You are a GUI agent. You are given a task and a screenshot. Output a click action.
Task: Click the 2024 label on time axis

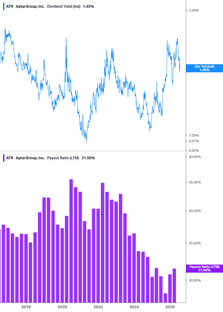coord(134,307)
